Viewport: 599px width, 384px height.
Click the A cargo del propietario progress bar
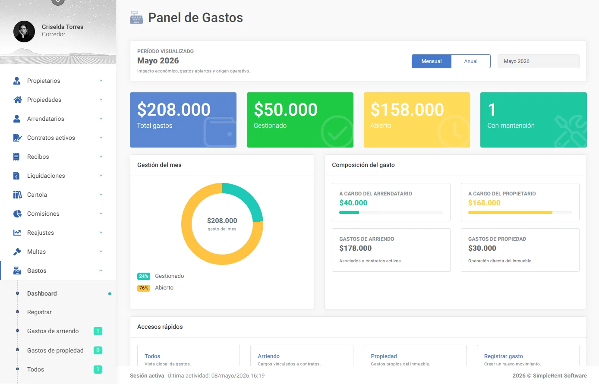tap(520, 212)
